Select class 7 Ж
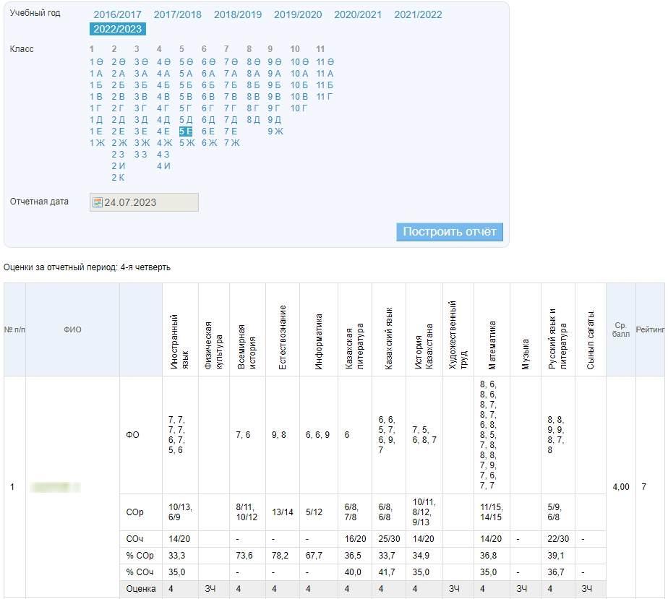Screen dimensions: 668x599 pos(231,143)
